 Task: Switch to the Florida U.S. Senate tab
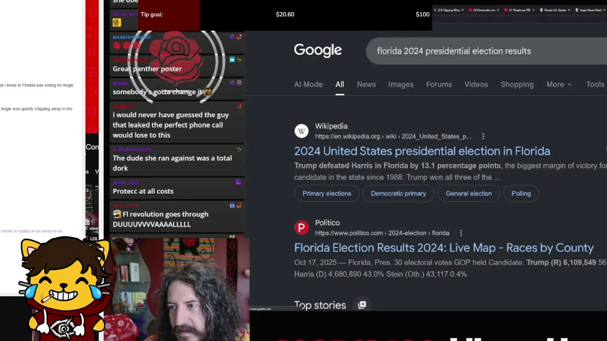(x=555, y=10)
